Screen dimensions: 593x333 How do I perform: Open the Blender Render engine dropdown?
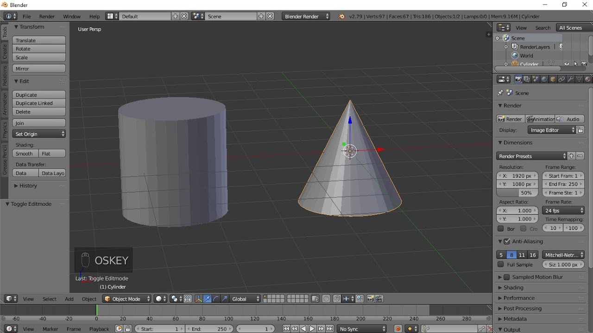[306, 16]
